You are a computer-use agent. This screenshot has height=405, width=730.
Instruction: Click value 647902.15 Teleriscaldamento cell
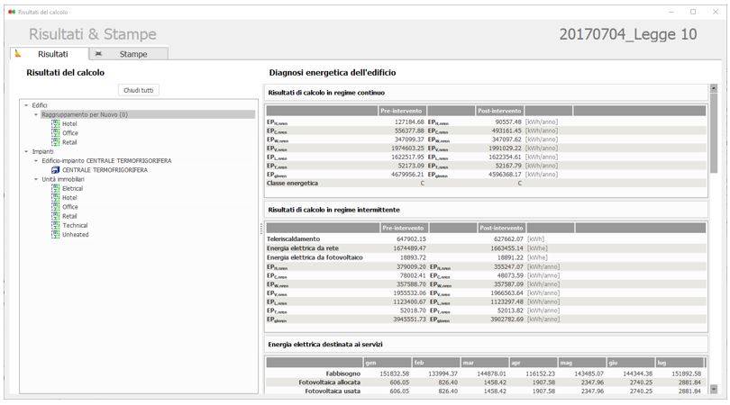point(411,239)
